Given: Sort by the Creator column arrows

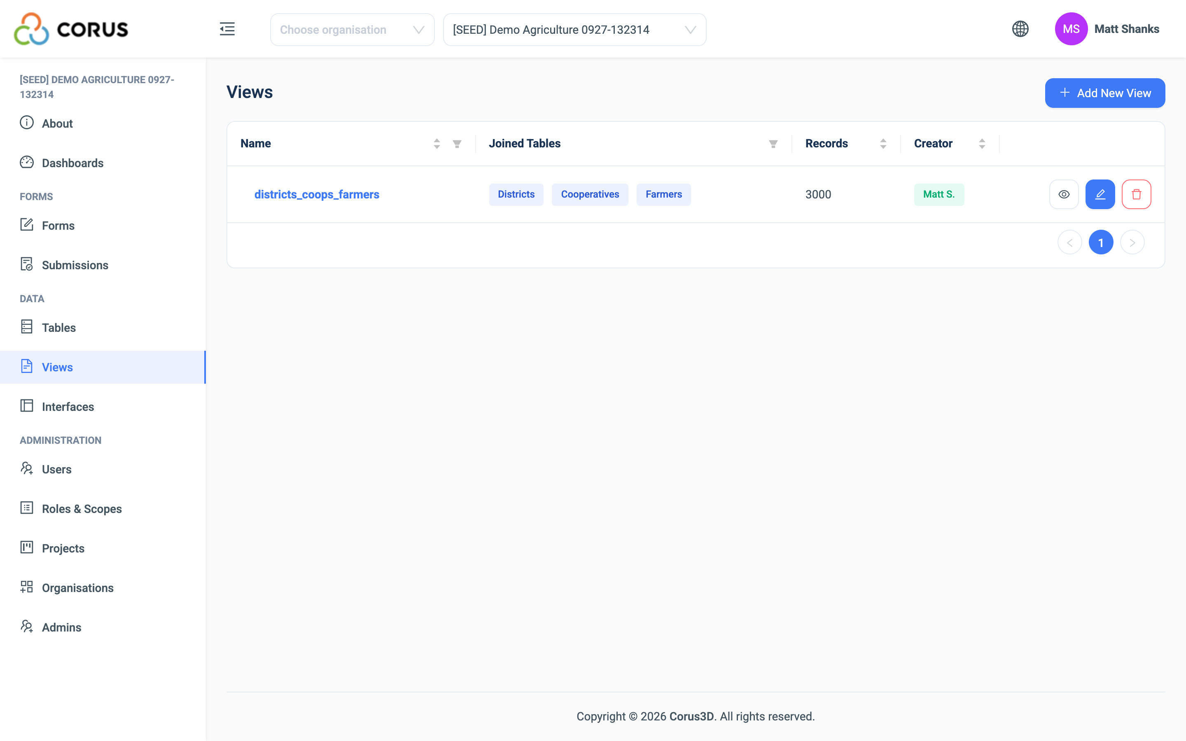Looking at the screenshot, I should click(x=982, y=144).
